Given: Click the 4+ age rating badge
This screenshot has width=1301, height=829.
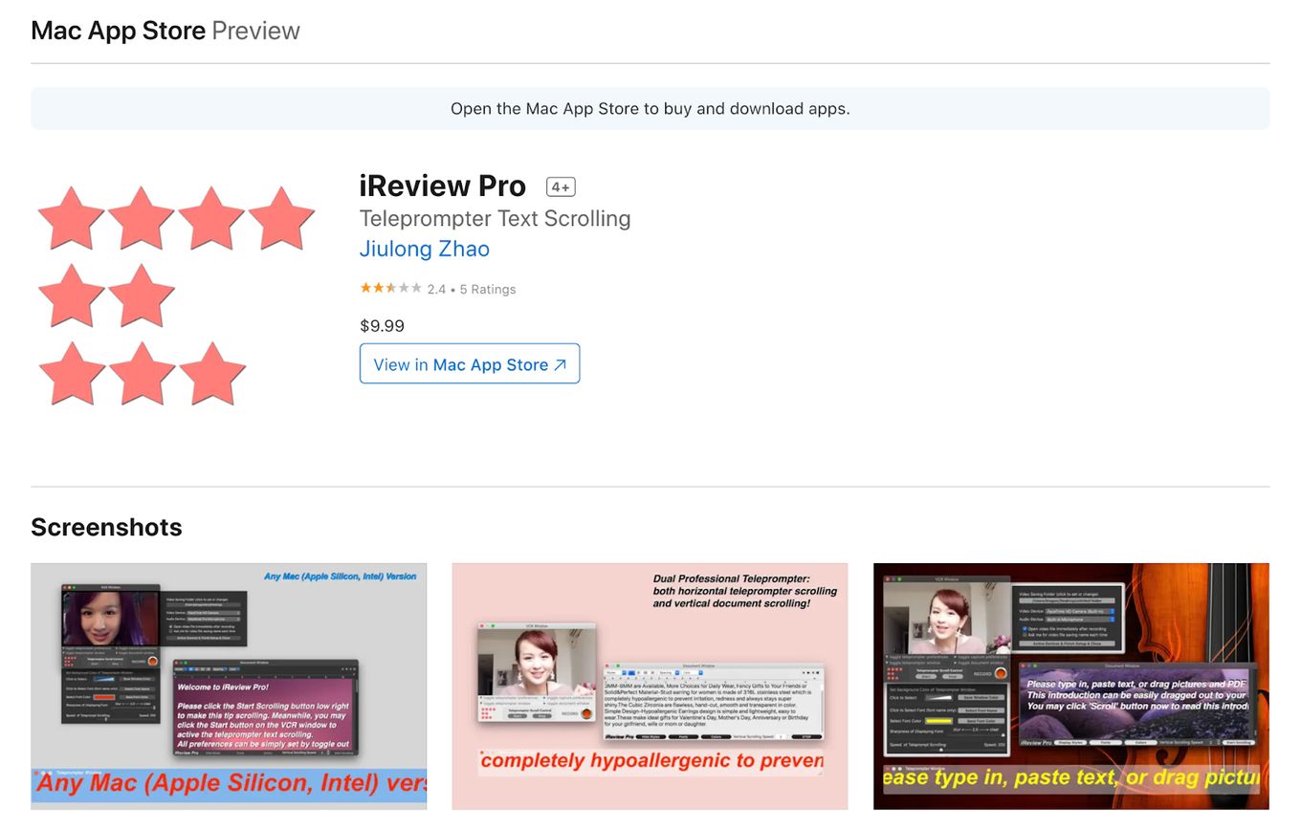Looking at the screenshot, I should [561, 186].
